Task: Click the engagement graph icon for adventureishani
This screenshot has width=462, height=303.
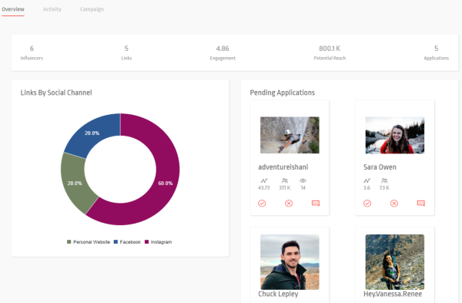Action: coord(263,180)
